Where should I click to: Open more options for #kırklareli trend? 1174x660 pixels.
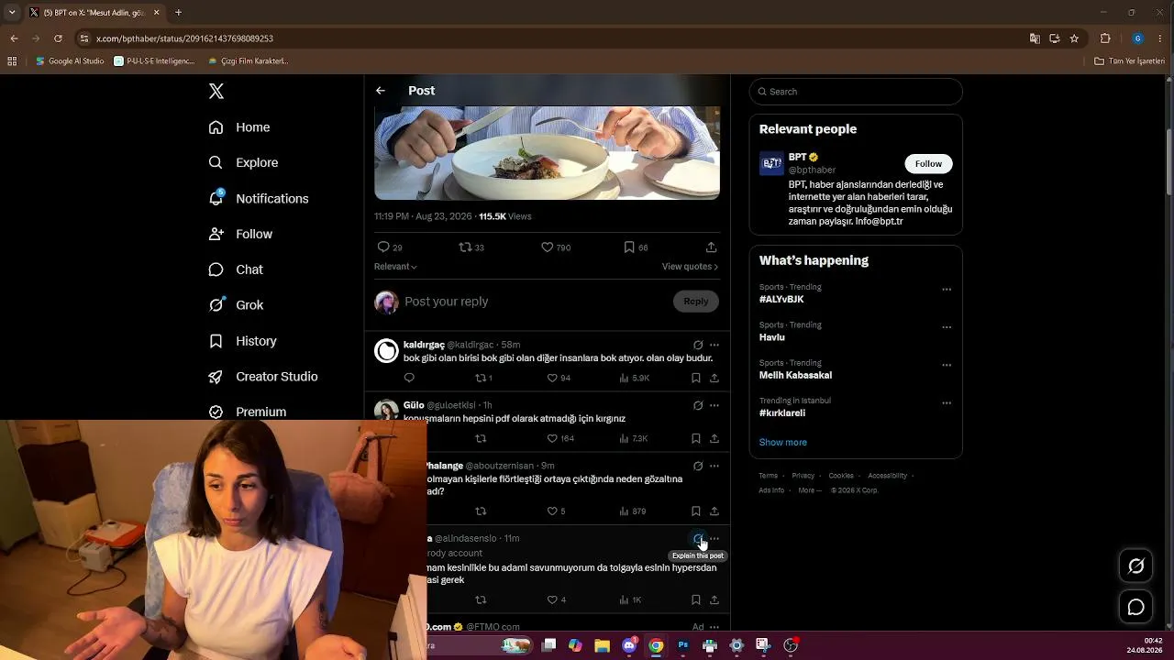(947, 403)
